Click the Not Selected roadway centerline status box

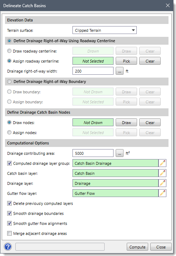[x=93, y=61]
